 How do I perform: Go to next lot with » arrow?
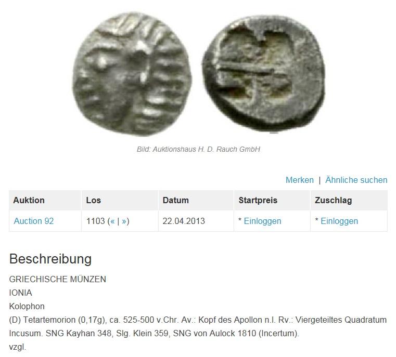(x=124, y=221)
